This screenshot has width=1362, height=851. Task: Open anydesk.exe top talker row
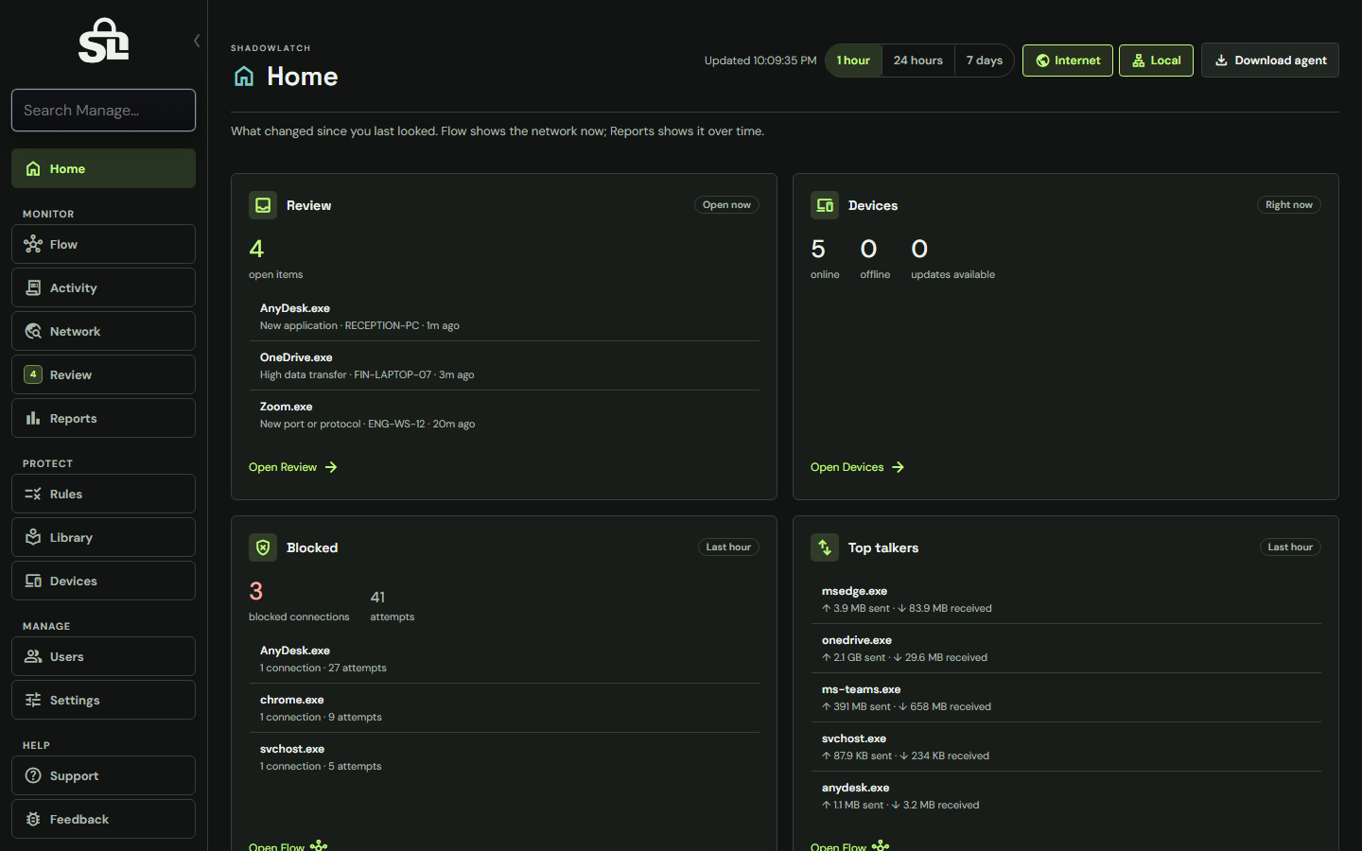1066,796
